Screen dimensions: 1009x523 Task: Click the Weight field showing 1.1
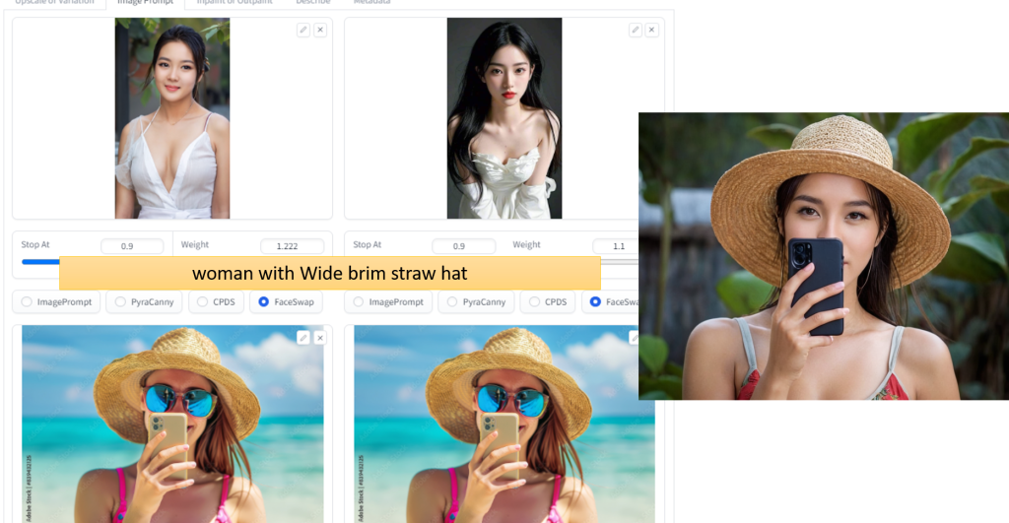[x=616, y=246]
